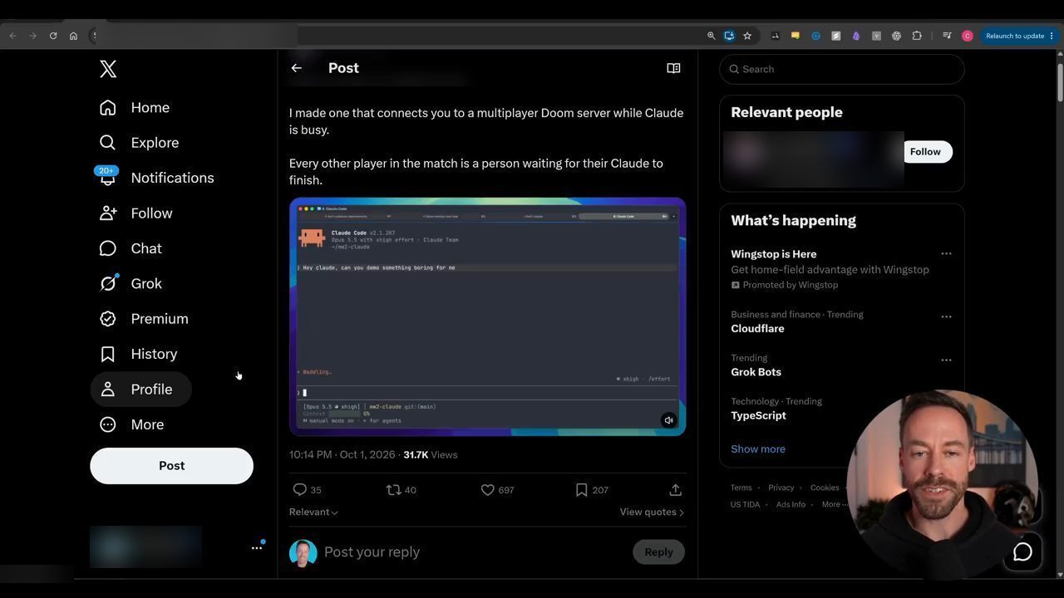Open the floating chat bubble button
Viewport: 1064px width, 598px height.
pyautogui.click(x=1022, y=551)
